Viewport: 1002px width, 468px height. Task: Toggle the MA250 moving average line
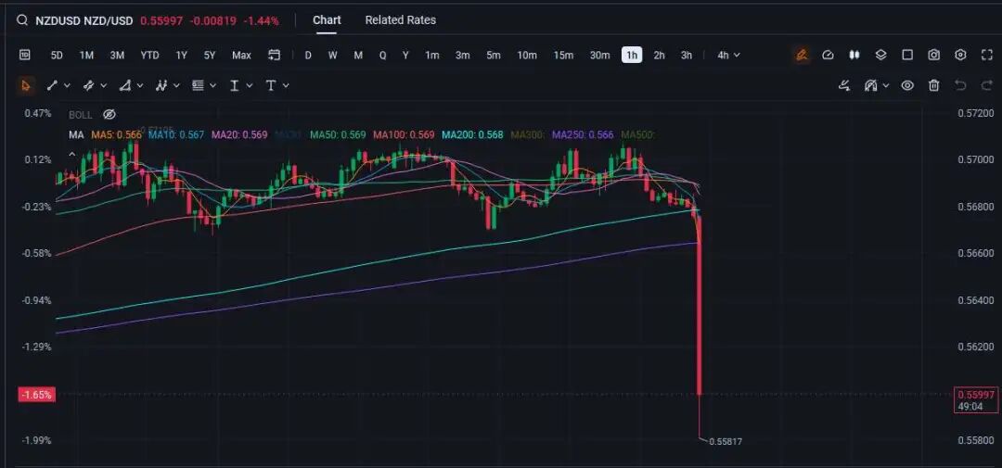point(583,134)
